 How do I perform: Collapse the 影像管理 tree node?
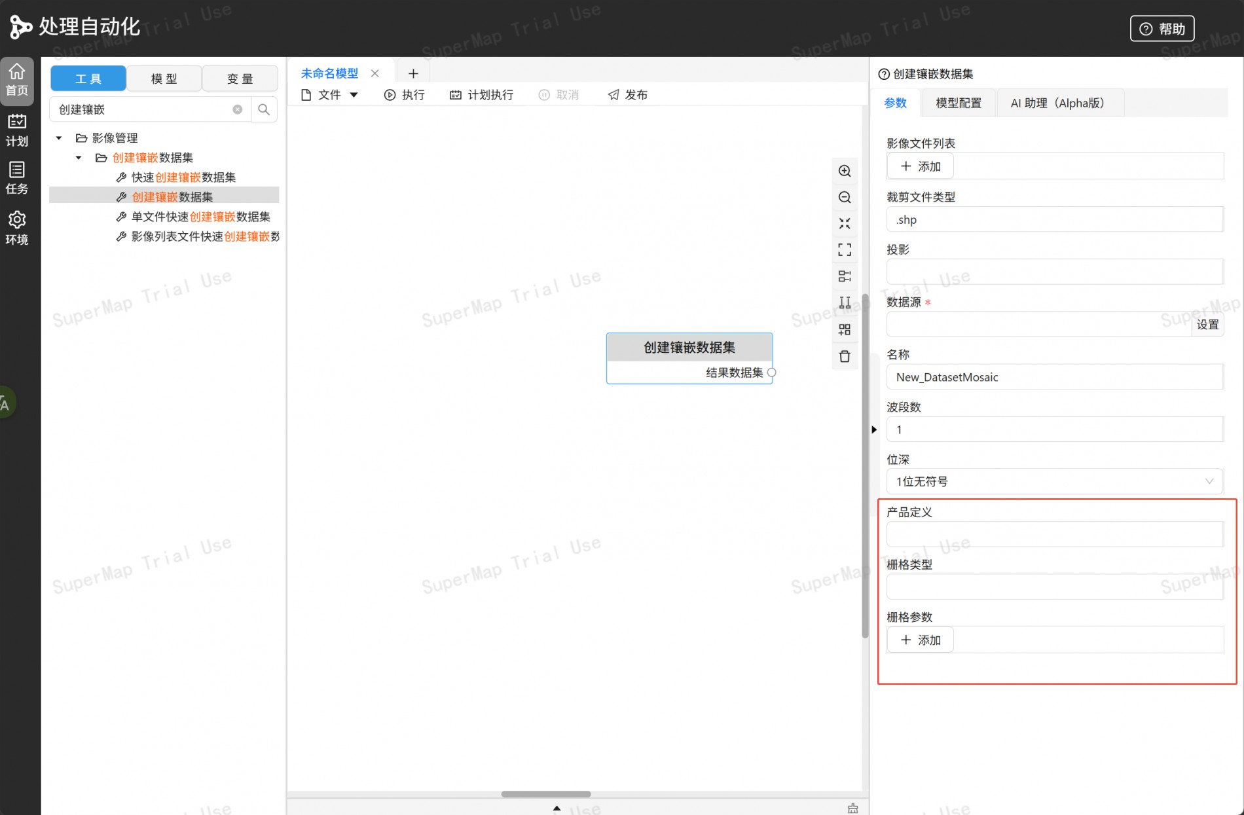click(x=59, y=137)
